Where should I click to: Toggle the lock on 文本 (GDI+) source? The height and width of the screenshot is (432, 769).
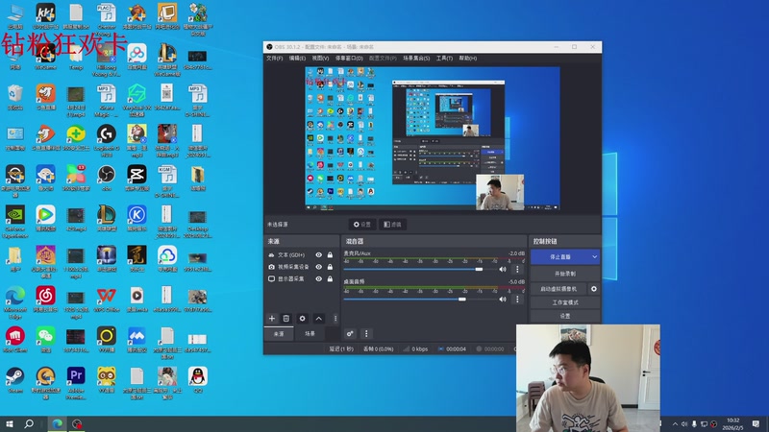pos(330,254)
